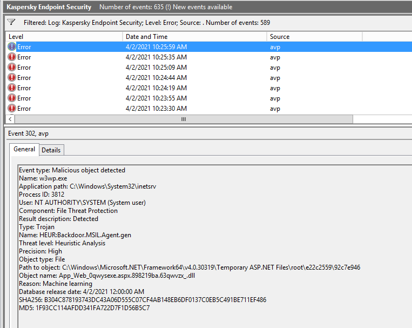Click error icon of 10:23:55 AM event
The height and width of the screenshot is (328, 412).
coord(12,98)
